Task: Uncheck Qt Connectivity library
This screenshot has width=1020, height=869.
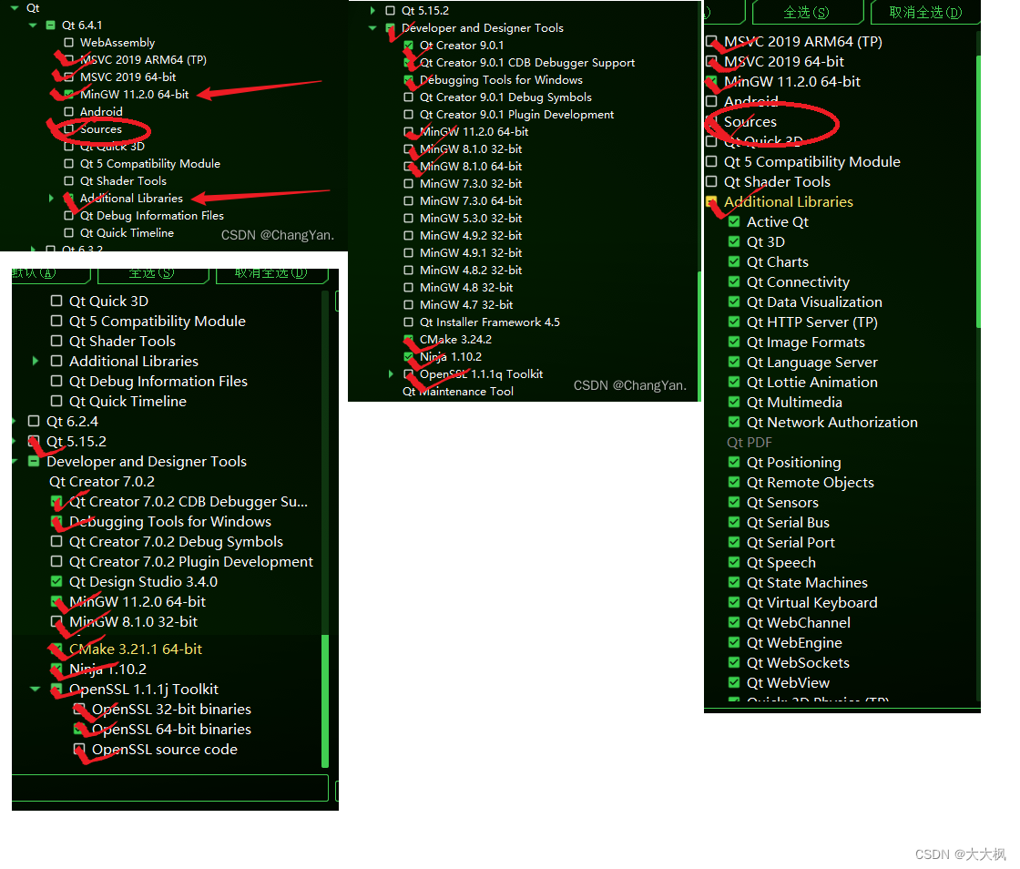Action: tap(734, 281)
